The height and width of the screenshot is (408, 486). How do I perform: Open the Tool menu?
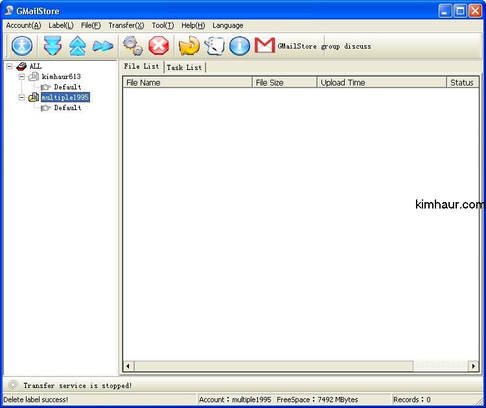coord(163,25)
